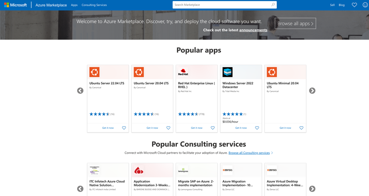The height and width of the screenshot is (196, 369).
Task: Open Windows Server 2022 Datacenter title
Action: 238,85
